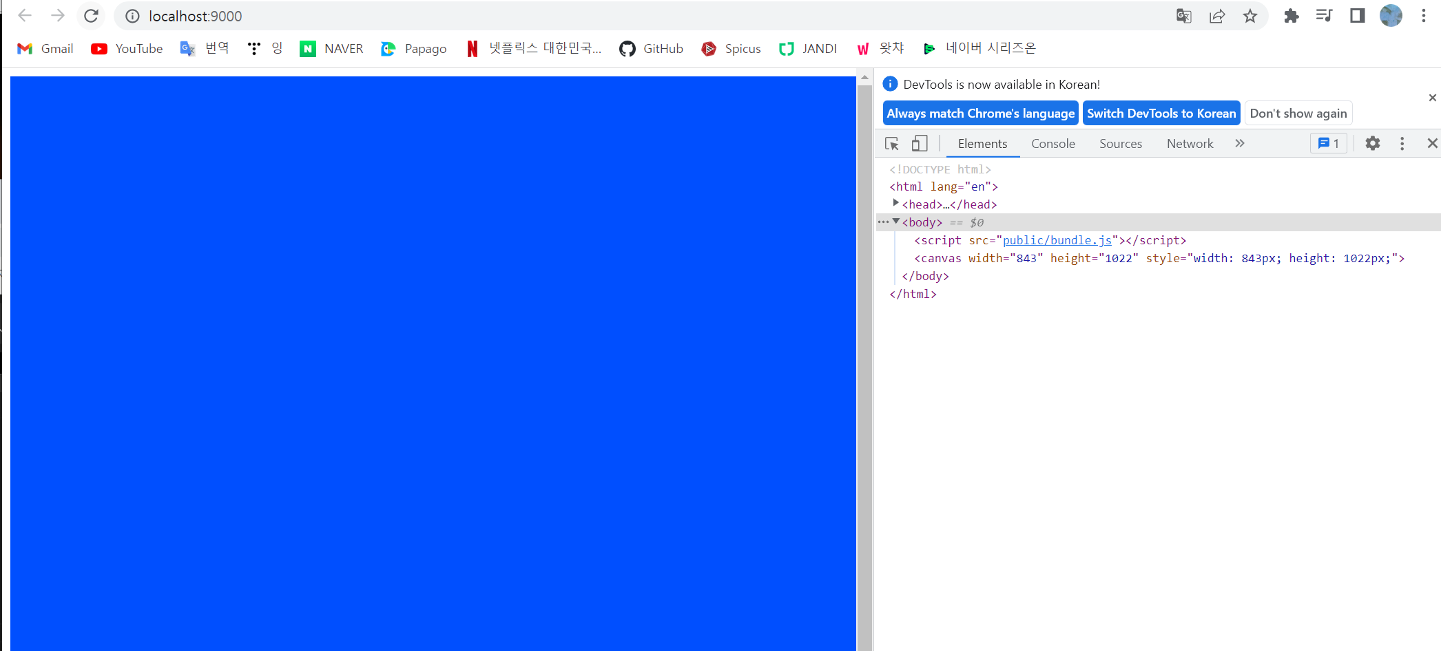Close the DevTools panel
This screenshot has width=1441, height=651.
1433,143
